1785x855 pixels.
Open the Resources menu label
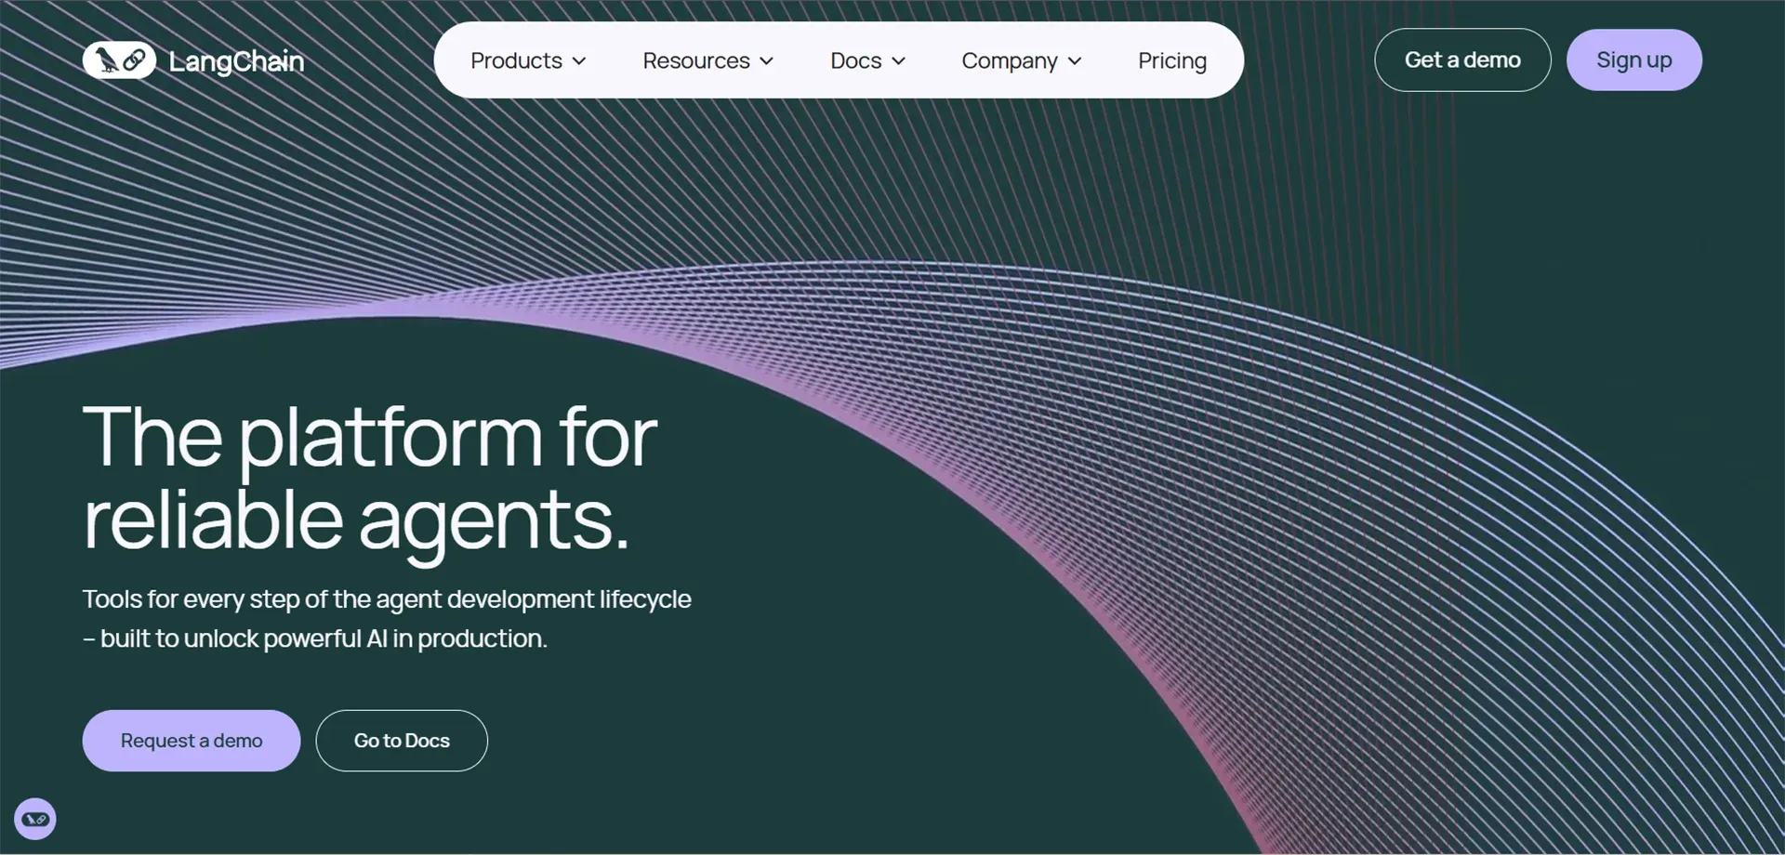[695, 60]
